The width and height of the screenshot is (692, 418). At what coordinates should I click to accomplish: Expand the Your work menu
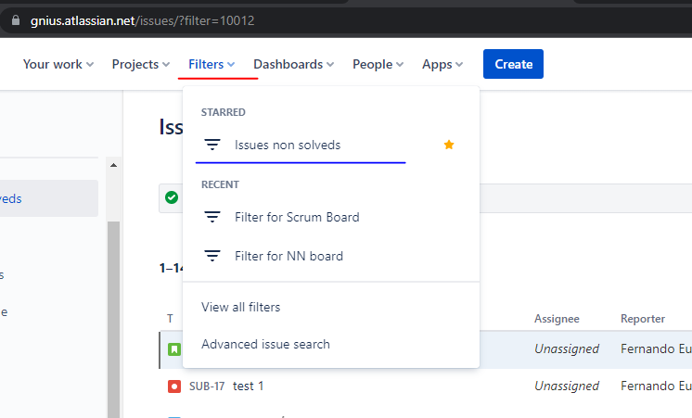click(x=58, y=64)
